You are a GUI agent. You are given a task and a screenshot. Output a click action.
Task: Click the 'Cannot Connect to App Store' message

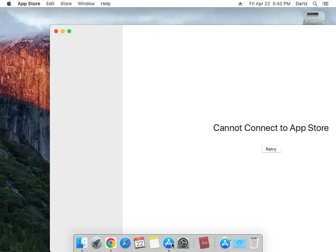271,128
